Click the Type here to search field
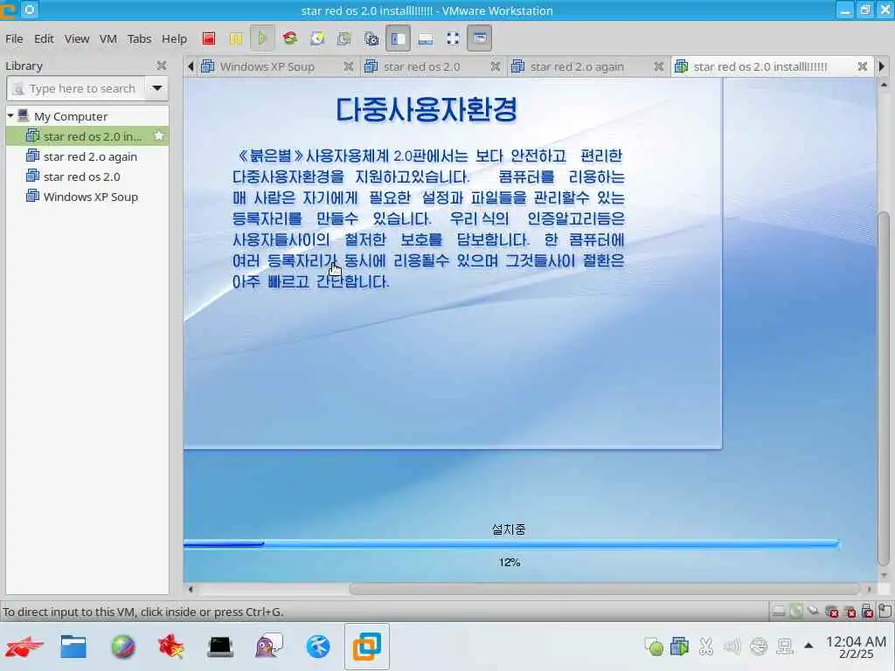The image size is (895, 671). coord(76,88)
